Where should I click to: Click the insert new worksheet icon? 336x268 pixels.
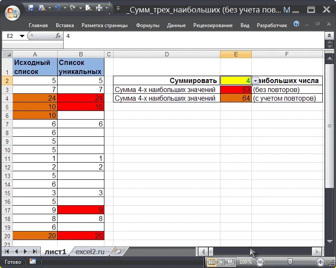pyautogui.click(x=118, y=251)
